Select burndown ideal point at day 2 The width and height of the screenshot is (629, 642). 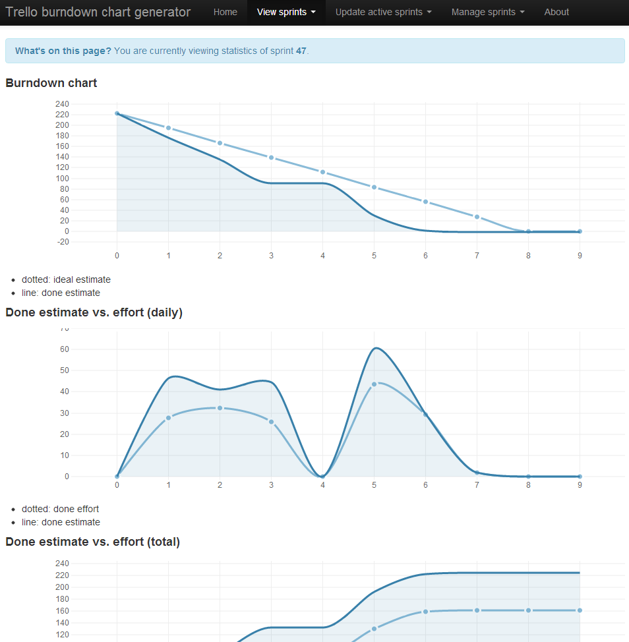pyautogui.click(x=220, y=143)
